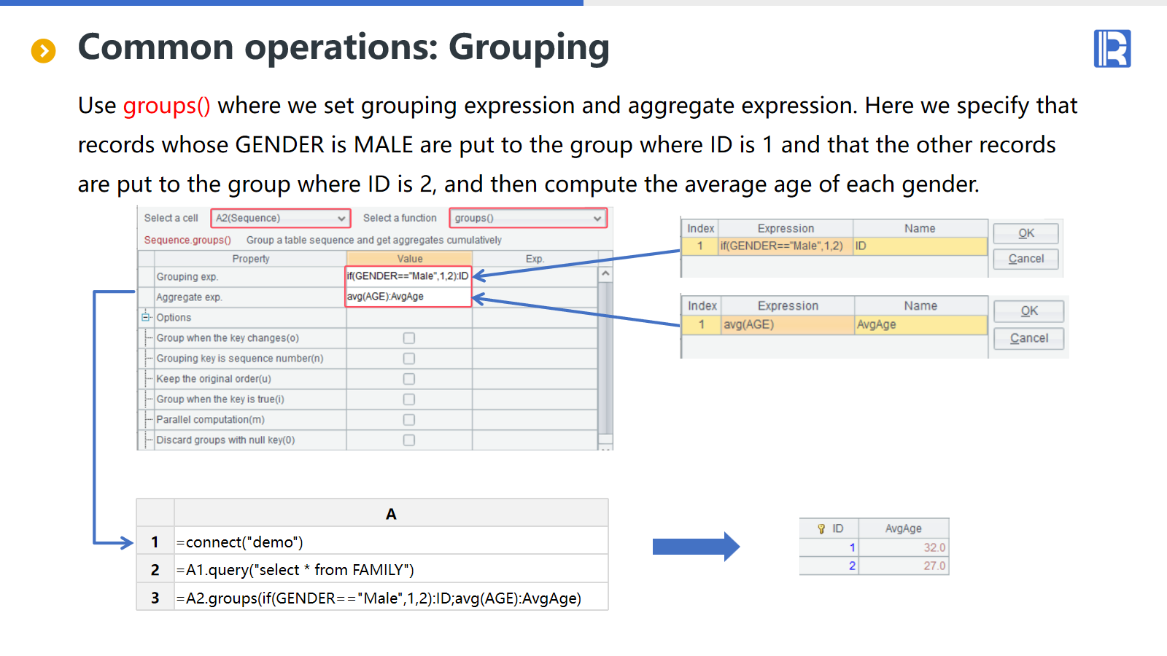The image size is (1167, 656).
Task: Toggle Keep the original order(u) checkbox
Action: tap(409, 379)
